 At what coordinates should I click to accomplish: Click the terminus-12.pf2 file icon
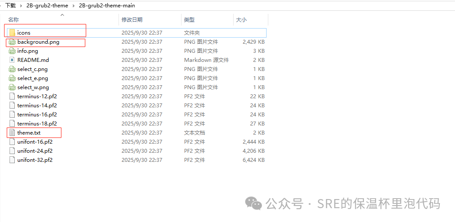12,97
